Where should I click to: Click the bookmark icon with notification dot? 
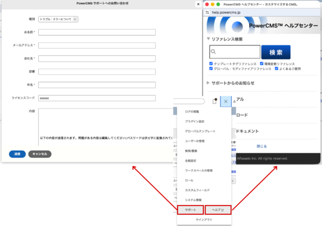click(x=214, y=101)
